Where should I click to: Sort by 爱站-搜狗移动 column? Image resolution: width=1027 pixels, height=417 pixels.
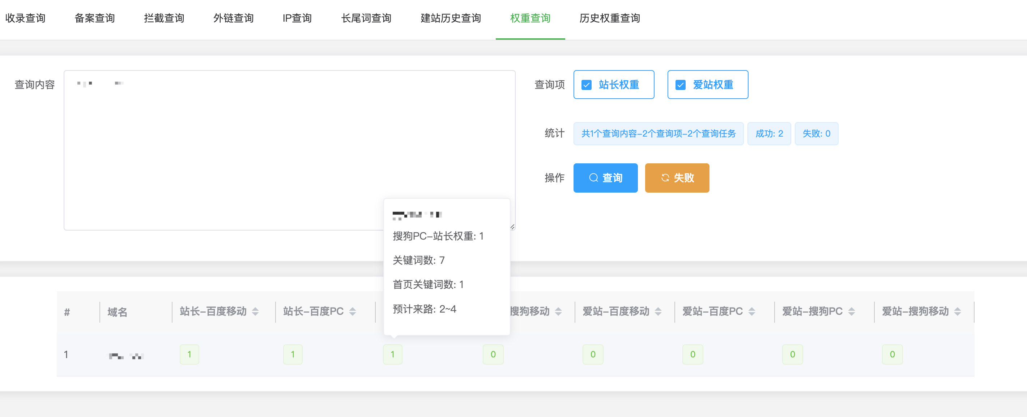coord(958,312)
